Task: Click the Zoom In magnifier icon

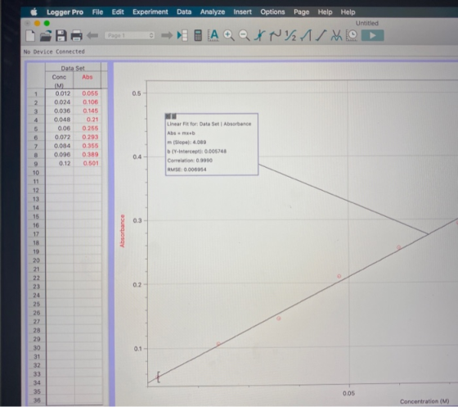Action: pos(229,36)
